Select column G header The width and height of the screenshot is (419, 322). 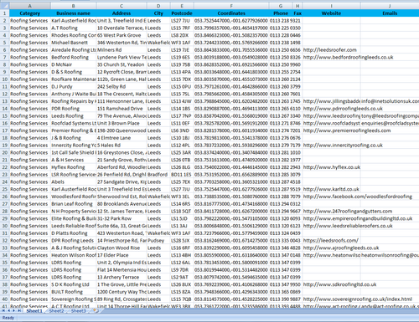point(281,6)
